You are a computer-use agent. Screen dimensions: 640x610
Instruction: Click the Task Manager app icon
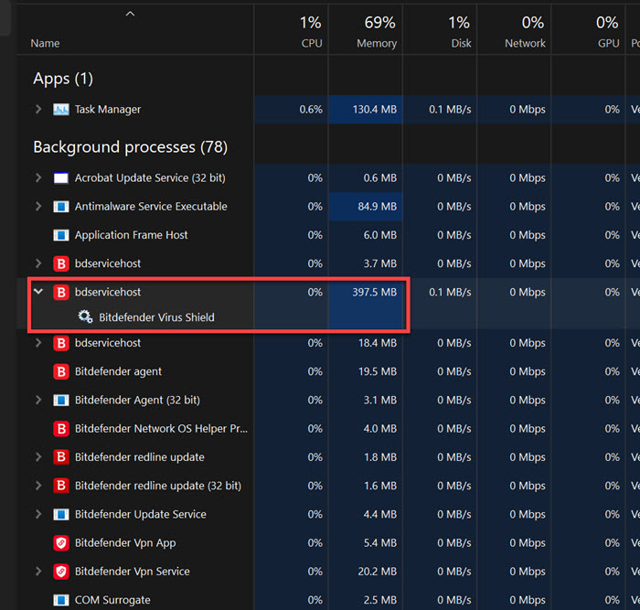[61, 110]
